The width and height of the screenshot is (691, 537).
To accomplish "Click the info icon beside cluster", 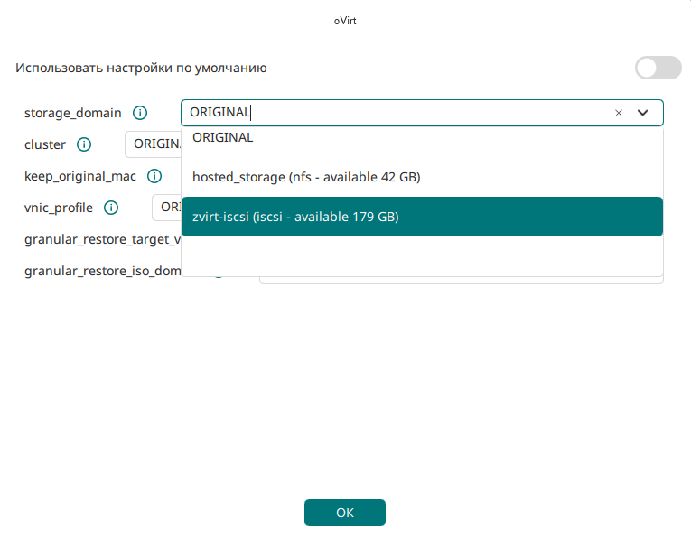I will (84, 144).
